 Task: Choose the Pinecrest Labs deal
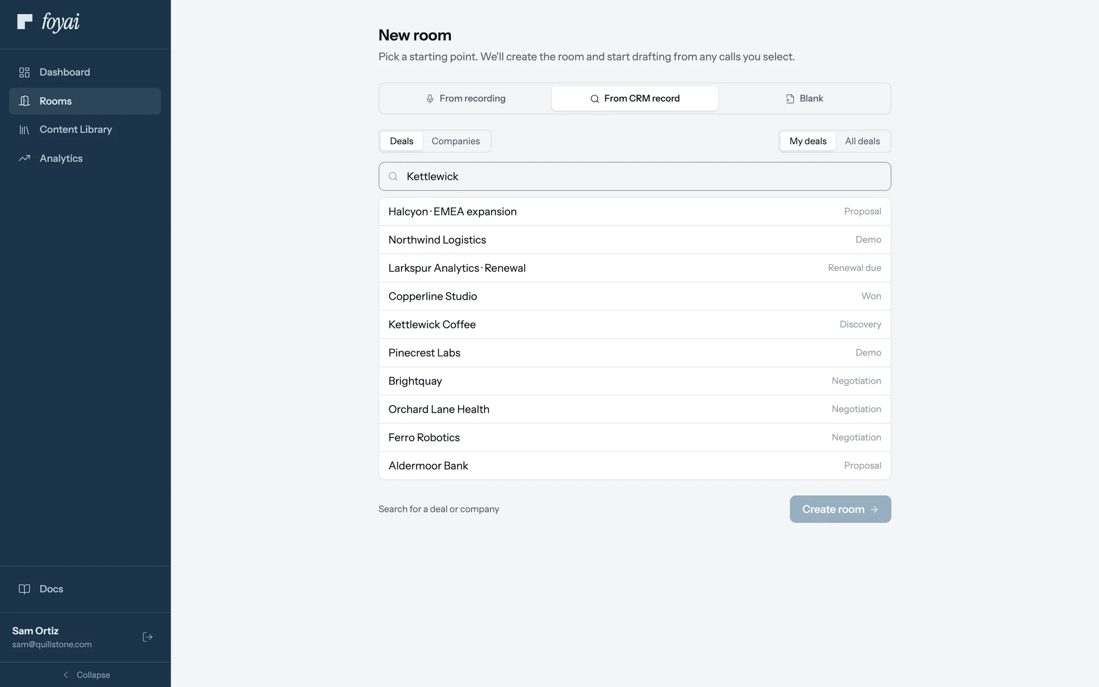pyautogui.click(x=635, y=353)
